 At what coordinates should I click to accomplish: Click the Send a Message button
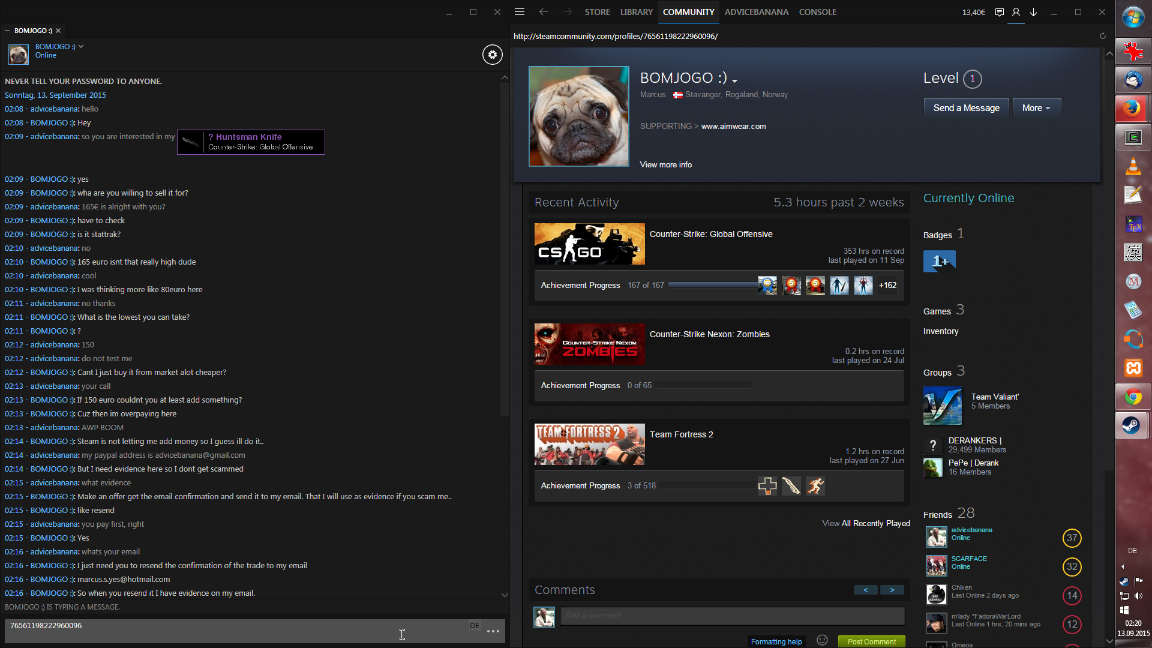966,108
